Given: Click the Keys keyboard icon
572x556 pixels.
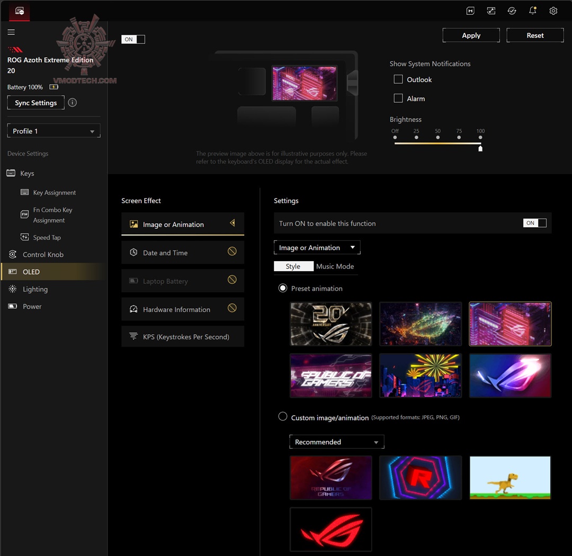Looking at the screenshot, I should click(x=11, y=173).
